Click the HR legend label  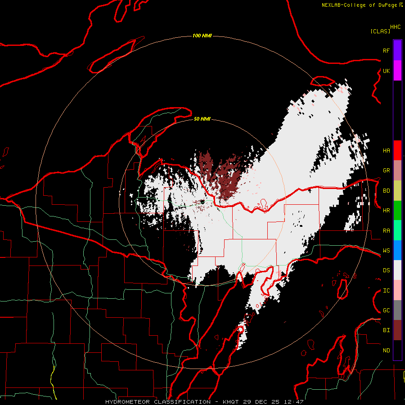coord(386,211)
